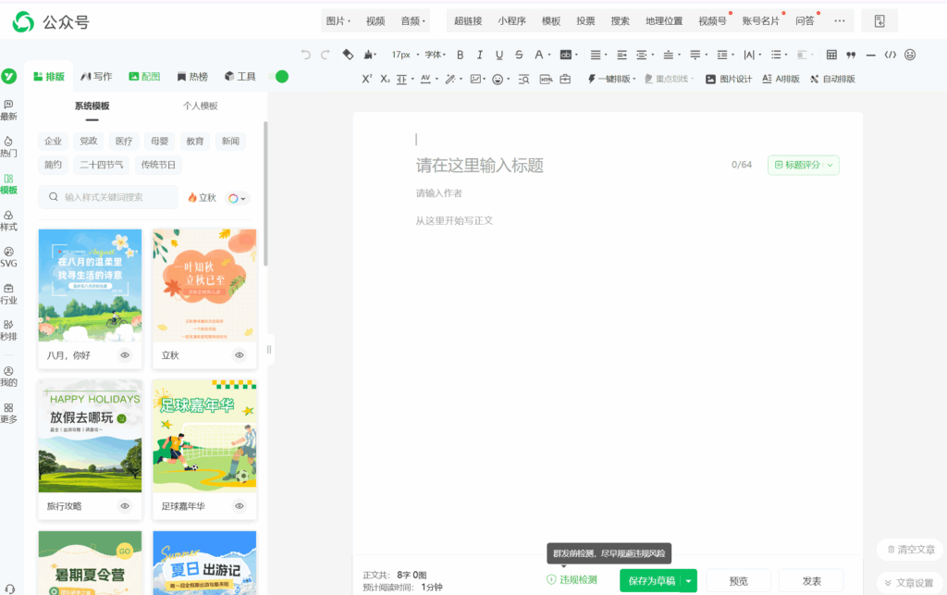Open arrow next to 保存为草稿
Viewport: 947px width, 595px height.
pyautogui.click(x=688, y=581)
